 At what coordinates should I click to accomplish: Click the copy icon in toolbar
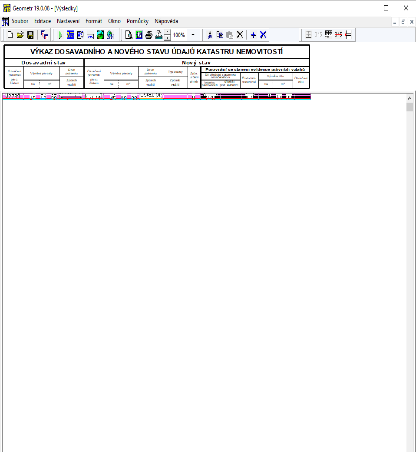pyautogui.click(x=220, y=35)
